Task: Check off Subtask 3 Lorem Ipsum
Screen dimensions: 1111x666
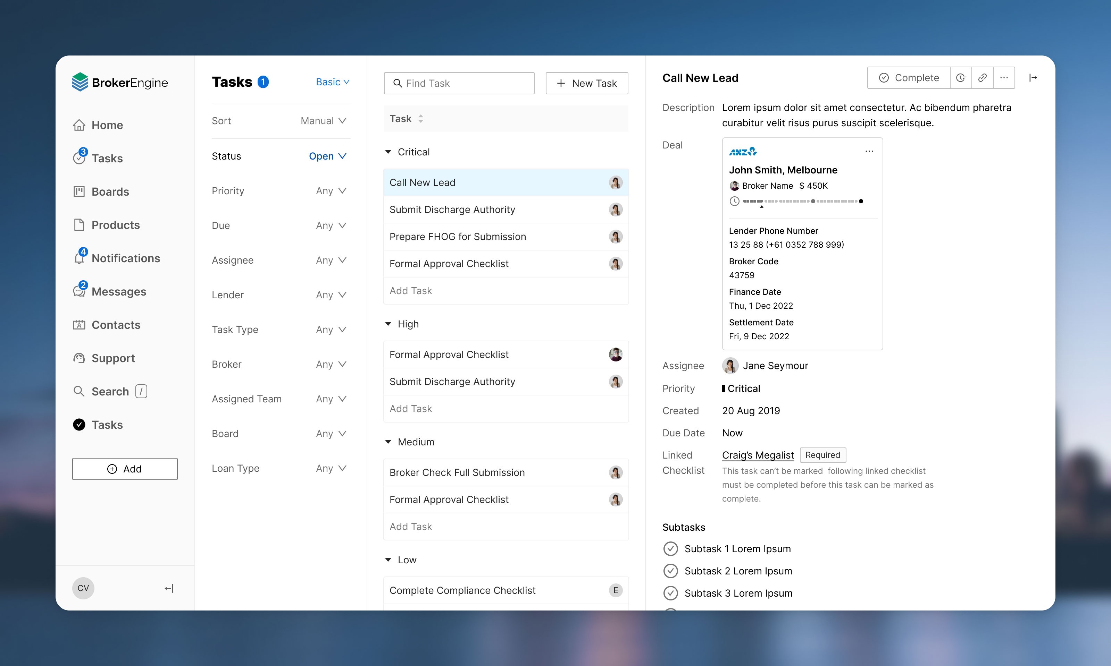Action: (670, 593)
